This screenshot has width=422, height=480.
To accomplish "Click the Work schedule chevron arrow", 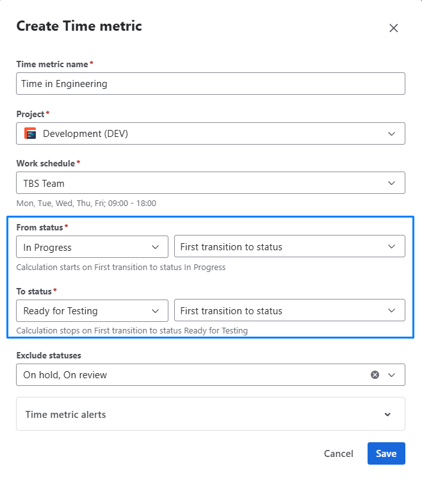I will (392, 183).
